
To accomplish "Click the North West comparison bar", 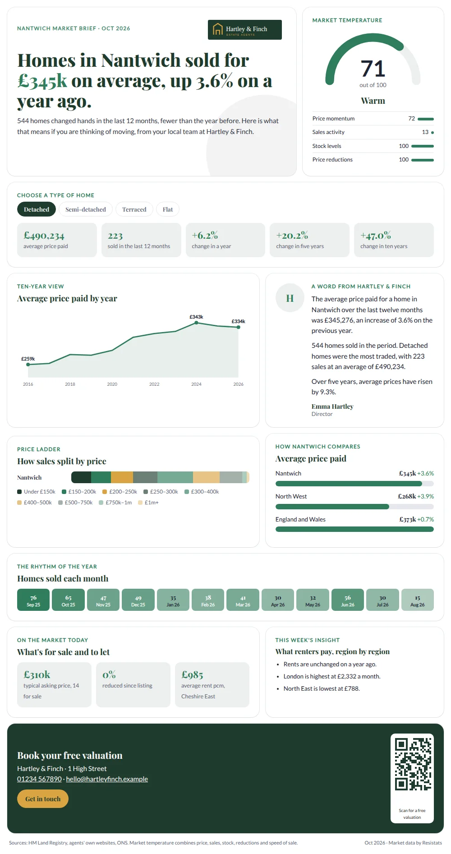I will 354,507.
